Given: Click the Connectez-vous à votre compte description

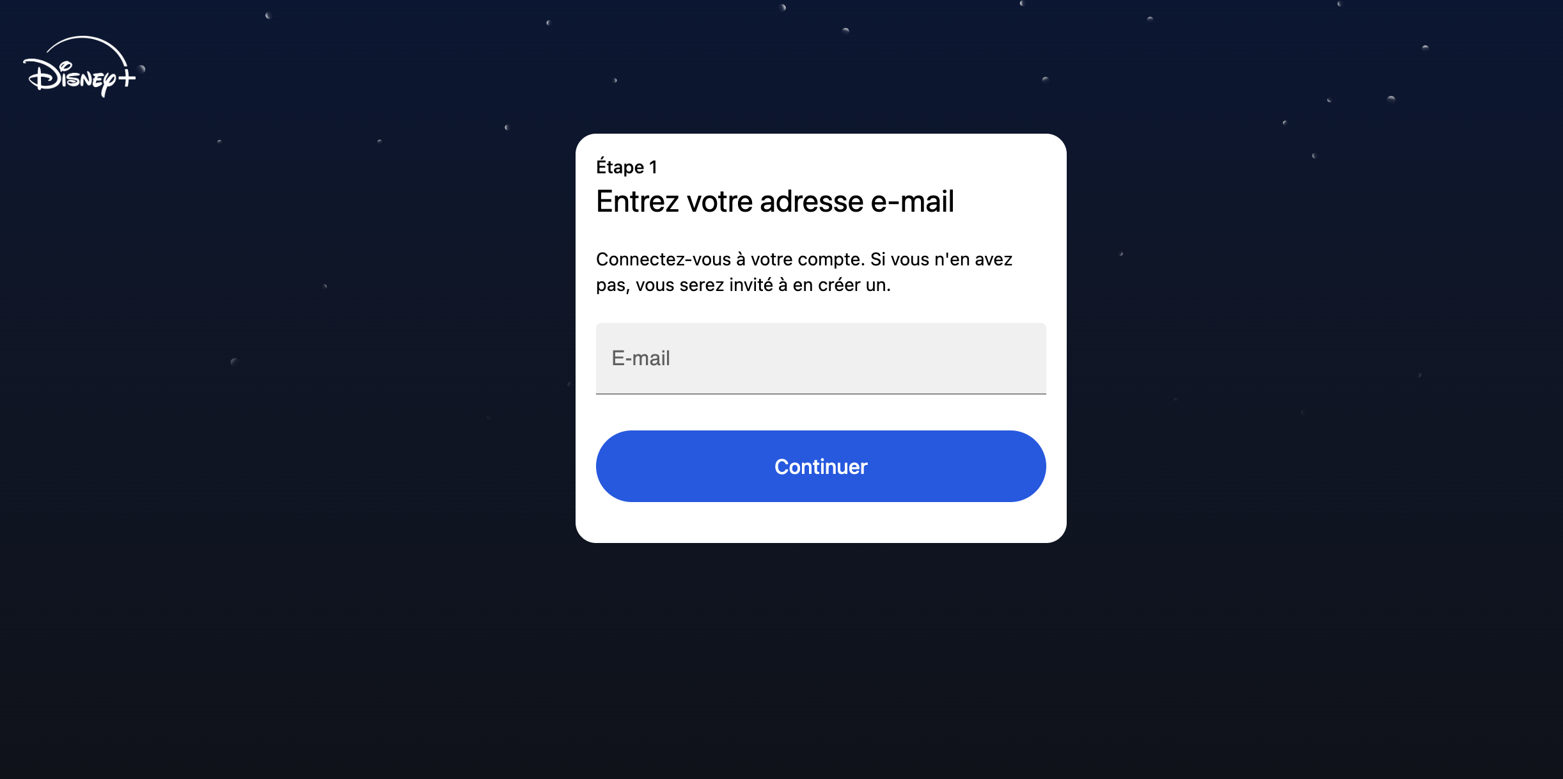Looking at the screenshot, I should coord(805,272).
